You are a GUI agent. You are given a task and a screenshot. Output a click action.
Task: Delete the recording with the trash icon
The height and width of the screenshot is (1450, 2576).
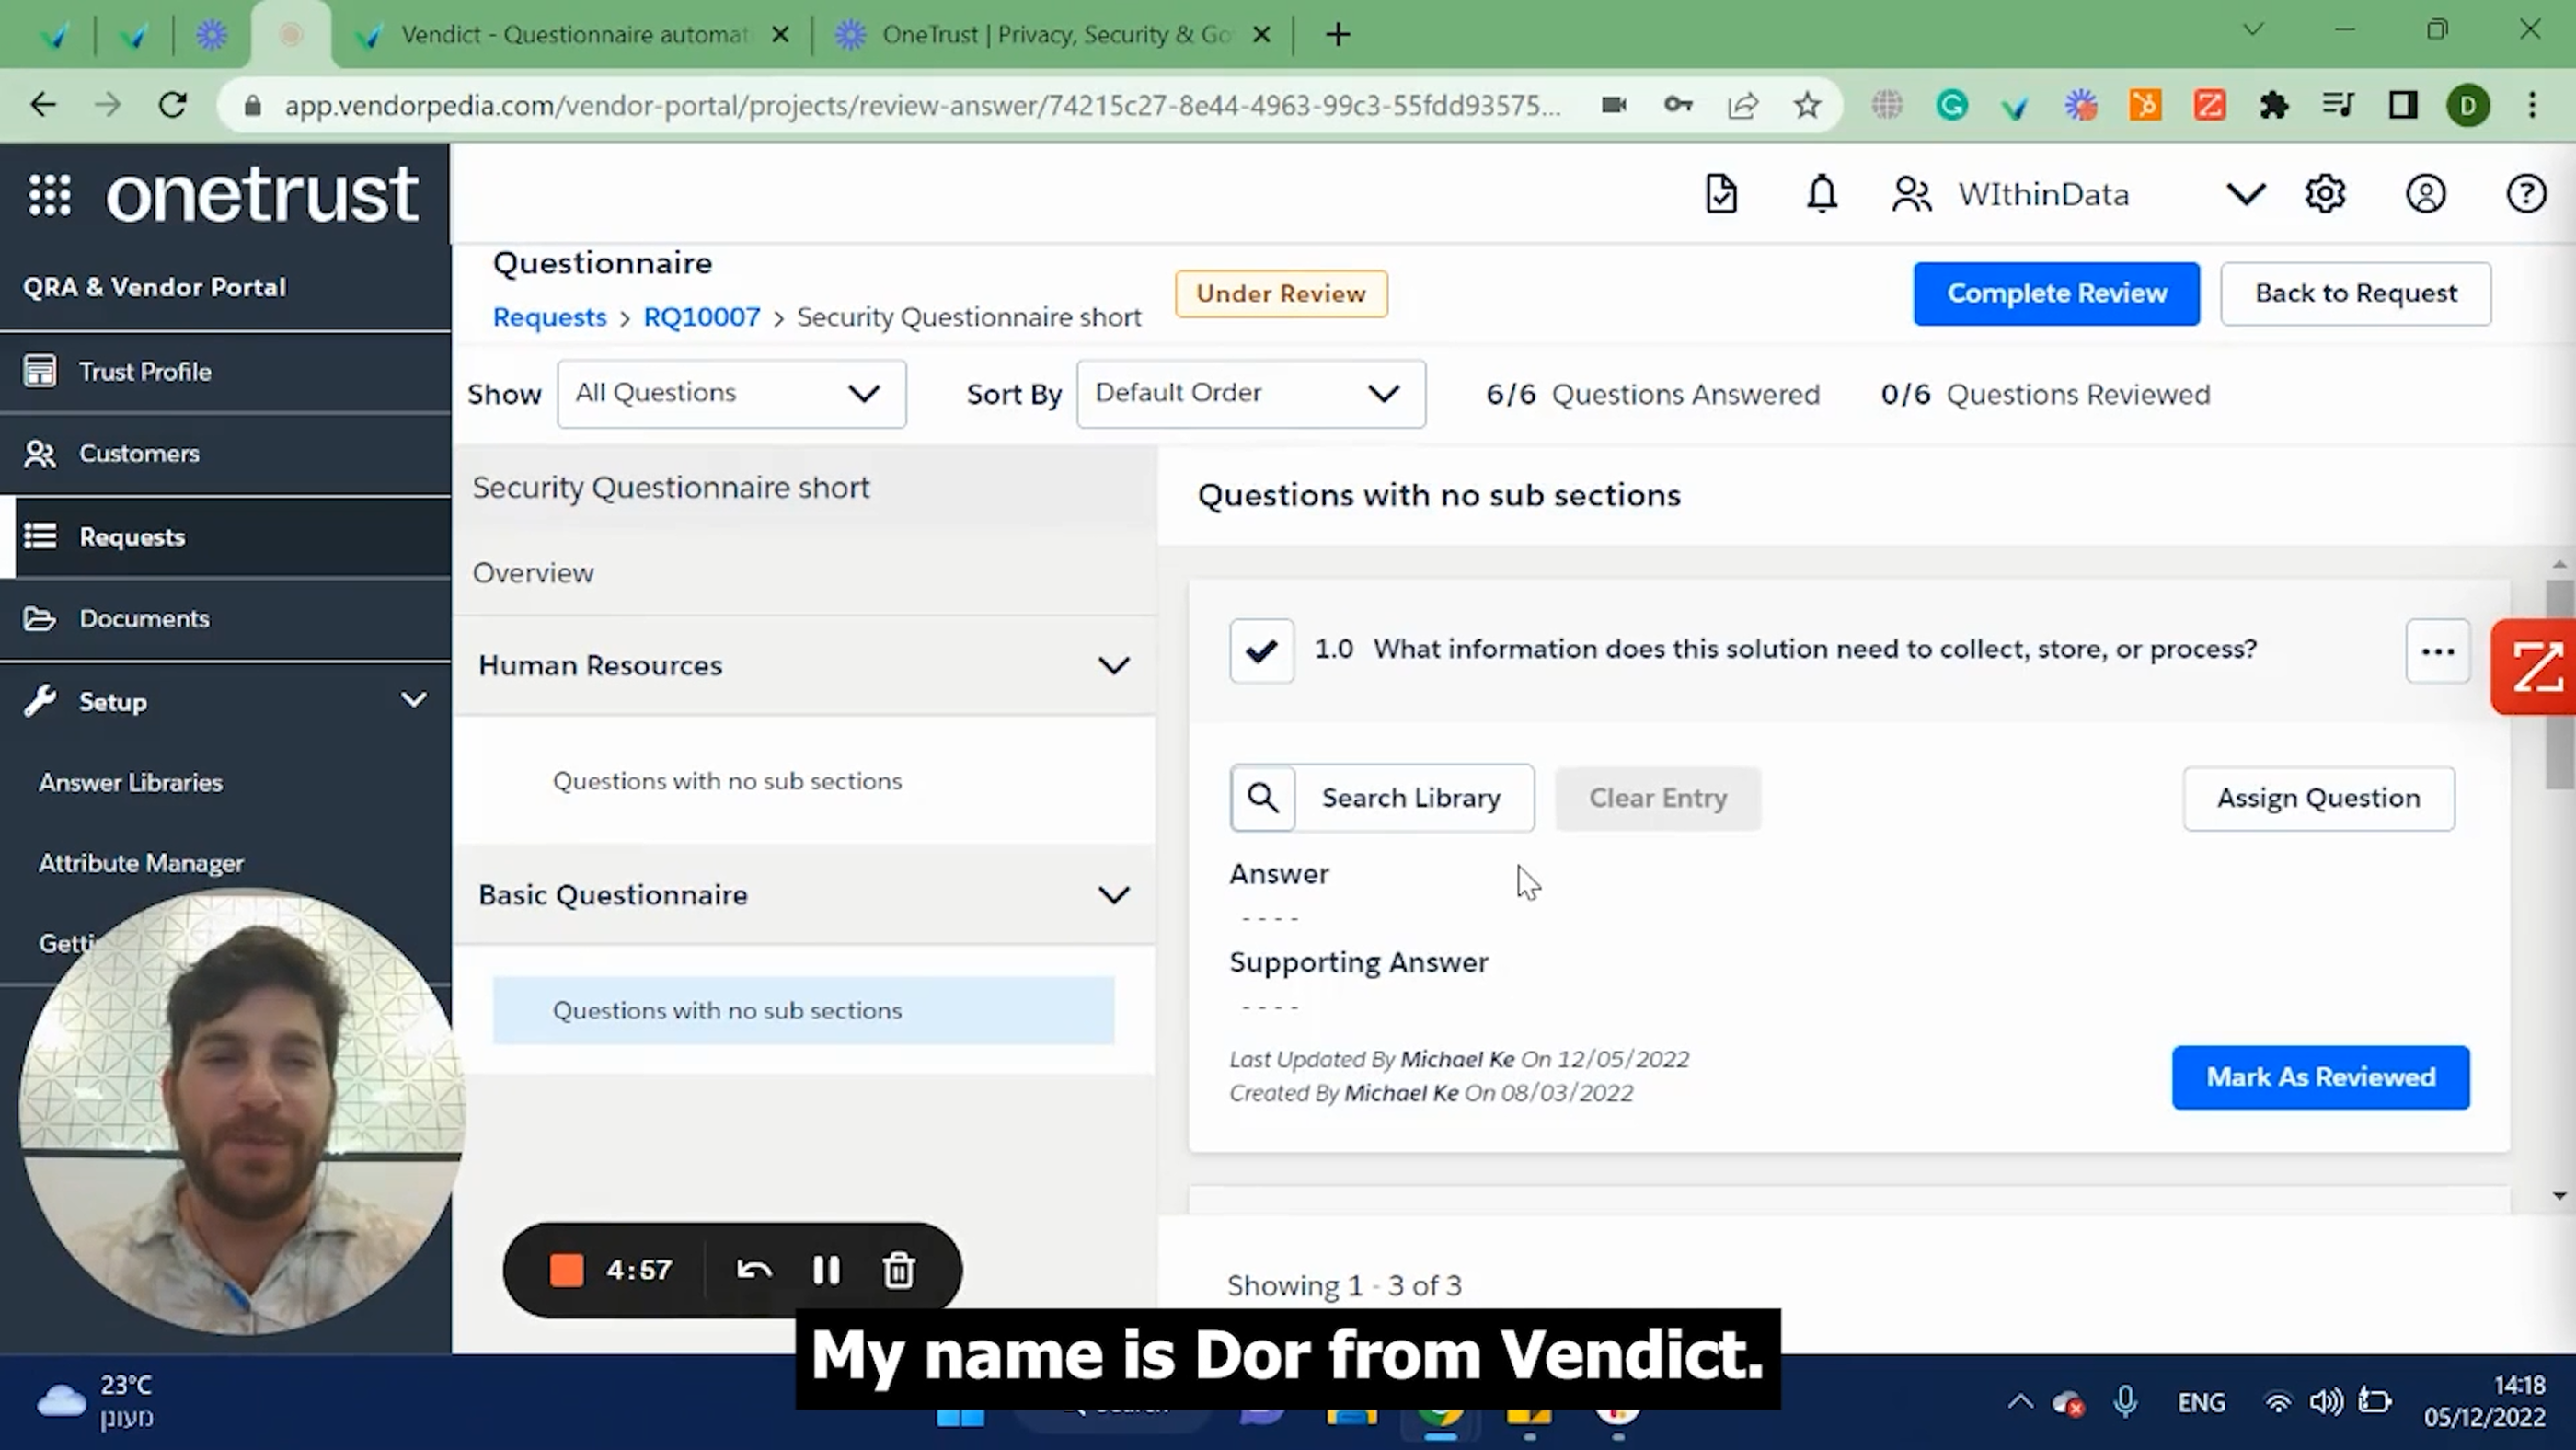(898, 1270)
